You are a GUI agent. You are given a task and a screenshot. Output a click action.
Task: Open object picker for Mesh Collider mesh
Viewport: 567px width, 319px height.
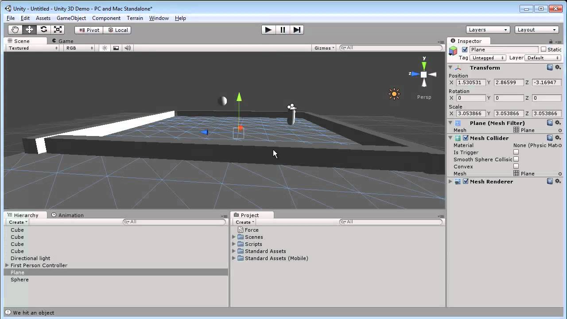560,174
